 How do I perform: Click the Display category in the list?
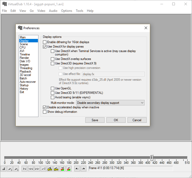pos(28,41)
